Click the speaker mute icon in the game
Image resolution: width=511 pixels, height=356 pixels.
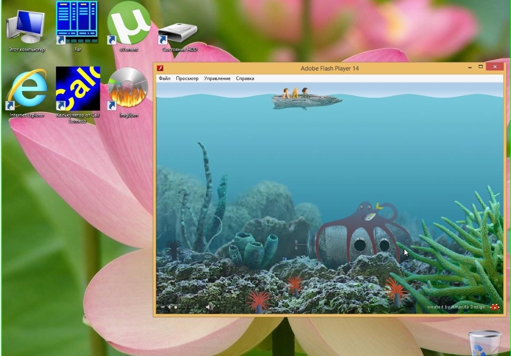pyautogui.click(x=209, y=307)
